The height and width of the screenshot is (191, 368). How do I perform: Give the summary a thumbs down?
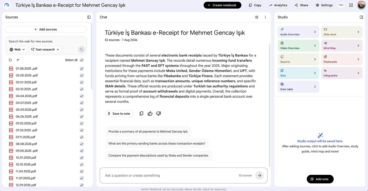click(x=158, y=114)
